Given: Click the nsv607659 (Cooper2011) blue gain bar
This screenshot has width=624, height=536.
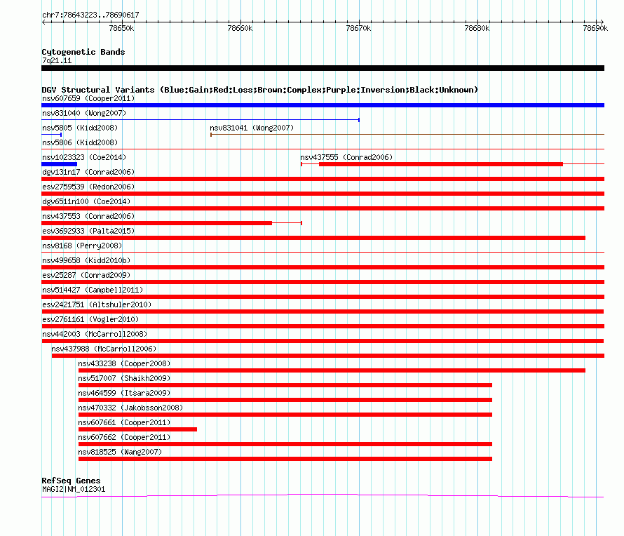Looking at the screenshot, I should pos(323,105).
